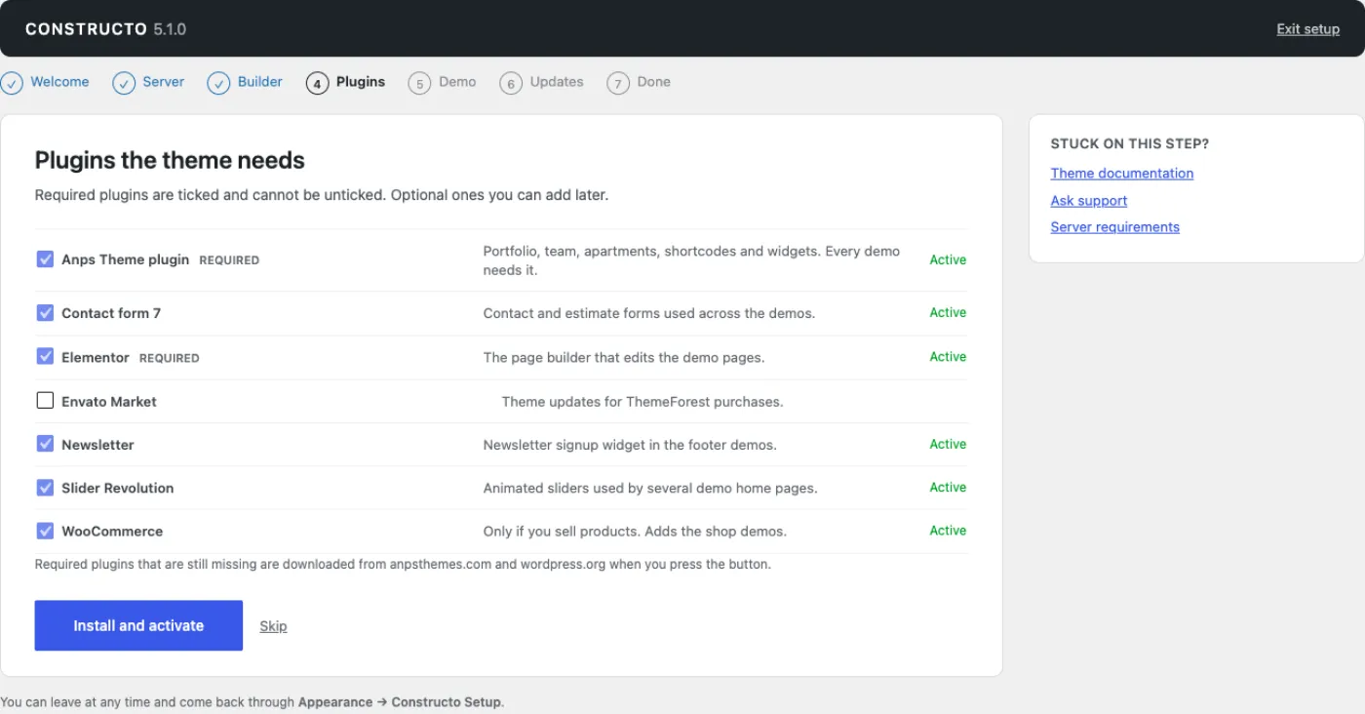
Task: Click 'Newsletter signup widget' description text
Action: pyautogui.click(x=630, y=445)
